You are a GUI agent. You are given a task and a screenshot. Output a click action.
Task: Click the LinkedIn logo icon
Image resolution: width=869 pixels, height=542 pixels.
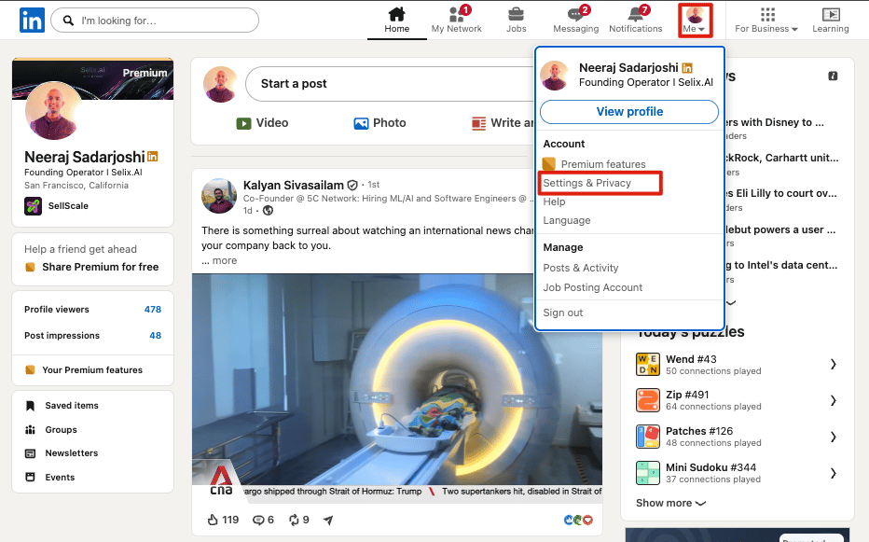click(x=32, y=20)
